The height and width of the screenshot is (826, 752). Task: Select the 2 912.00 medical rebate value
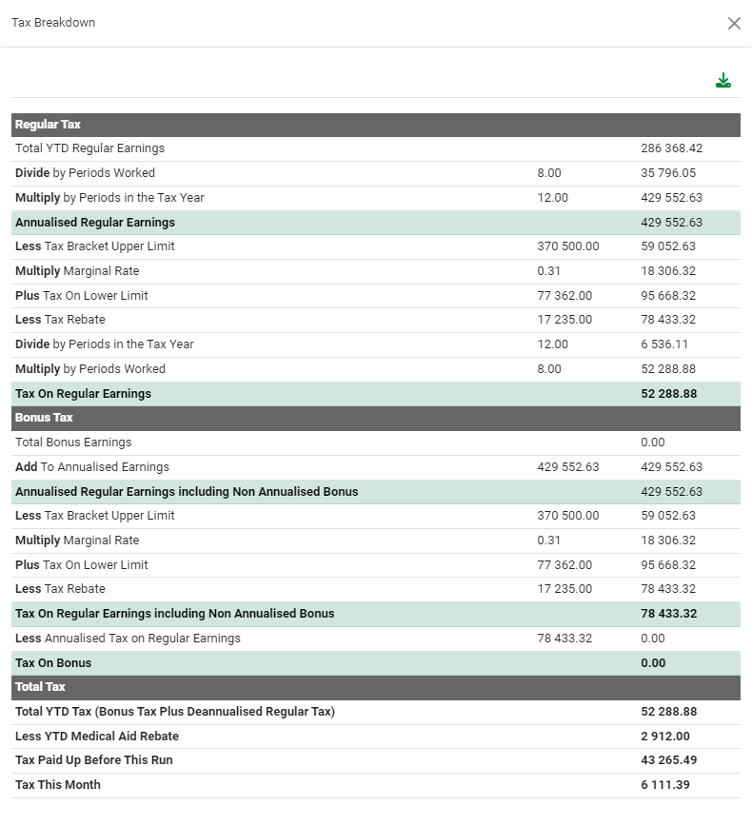point(665,737)
